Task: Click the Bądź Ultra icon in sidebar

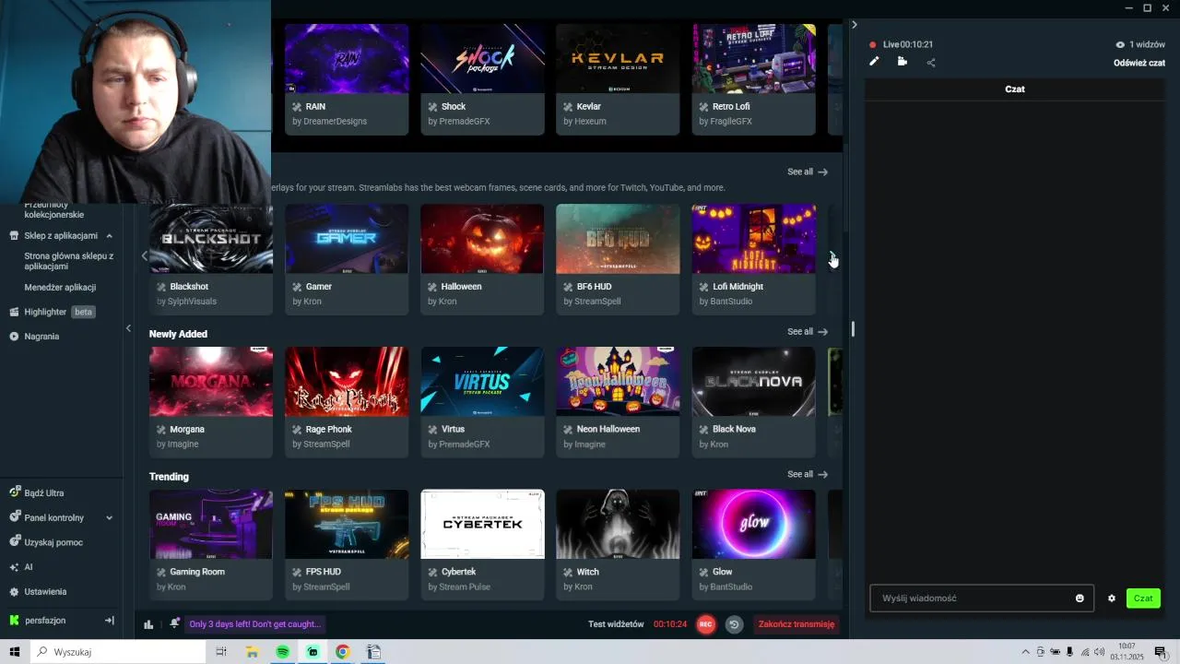Action: point(15,492)
